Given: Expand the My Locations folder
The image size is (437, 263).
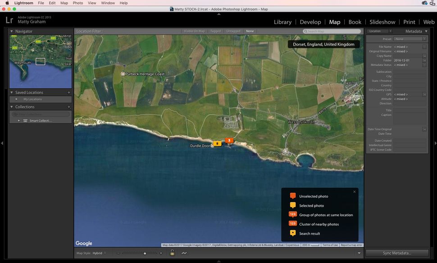Looking at the screenshot, I should pyautogui.click(x=17, y=99).
